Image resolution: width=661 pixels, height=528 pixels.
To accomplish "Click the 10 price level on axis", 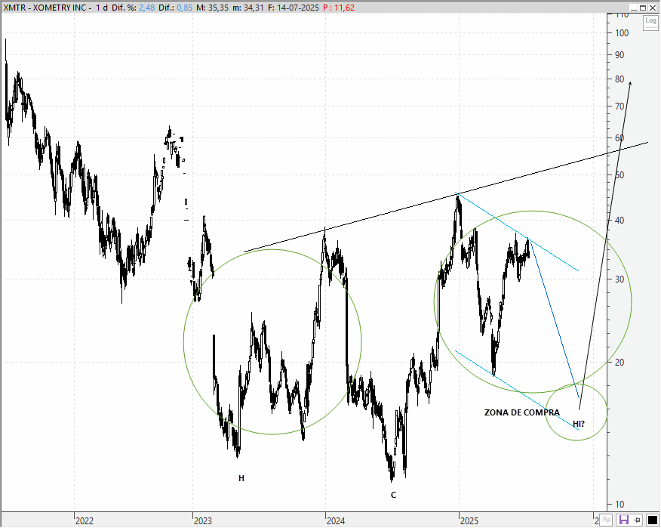I will tap(619, 505).
